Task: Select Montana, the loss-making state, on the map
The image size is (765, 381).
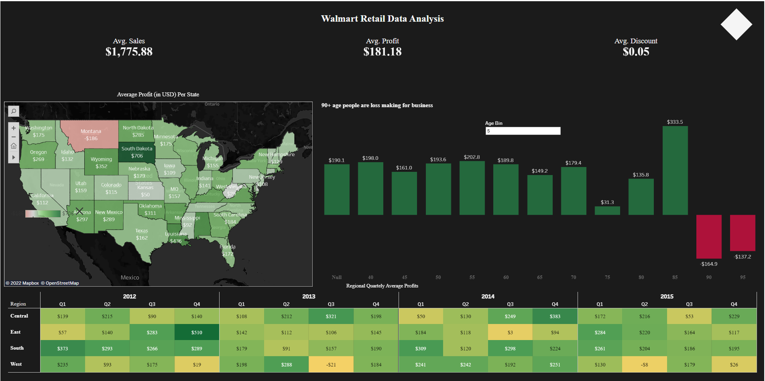Action: pos(91,134)
